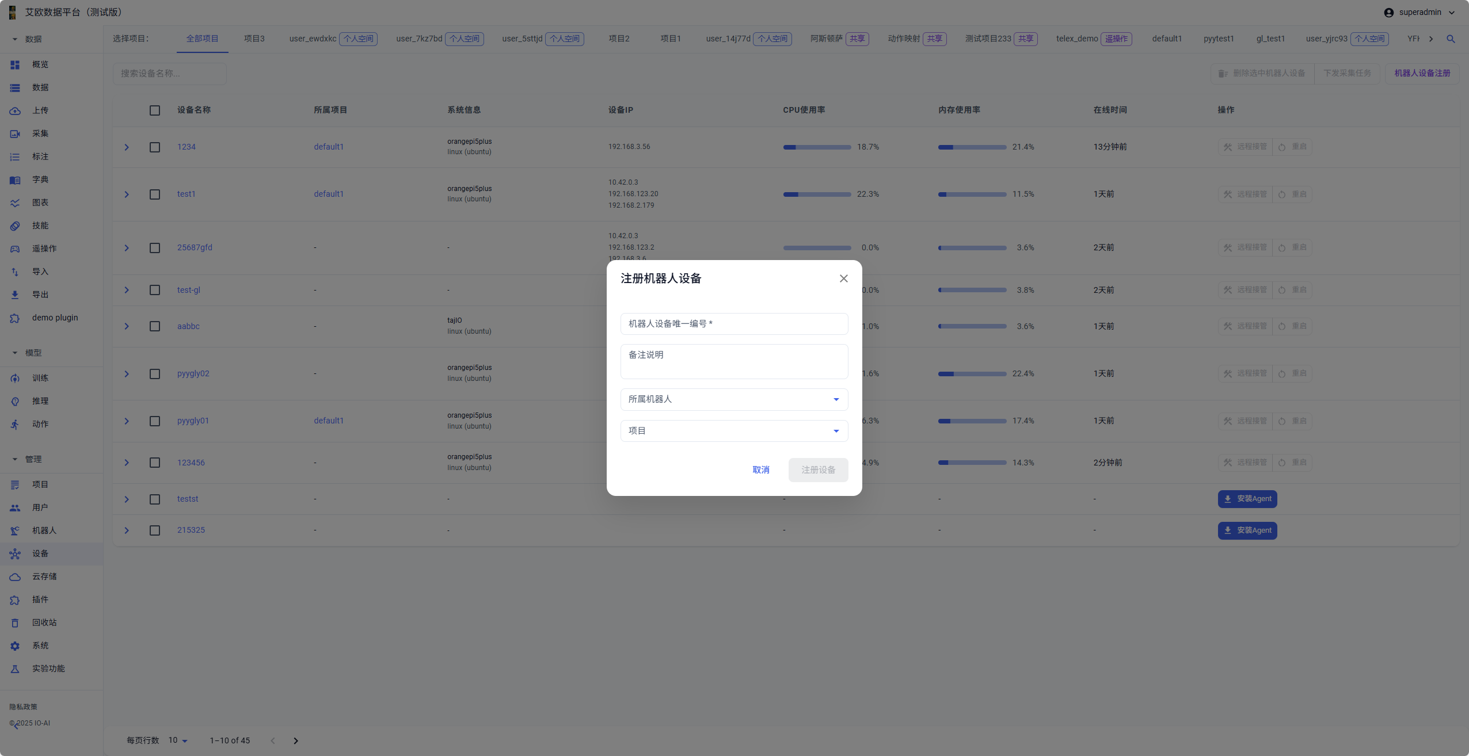This screenshot has width=1469, height=756.
Task: Click the robot arm icon in sidebar
Action: (x=15, y=531)
